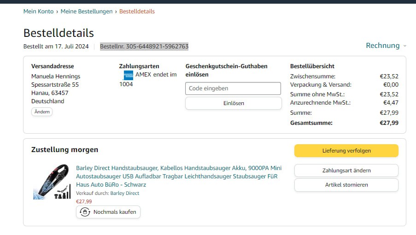Click the recipient name Manuela Hennings
Screen dimensions: 416x235
click(x=56, y=76)
